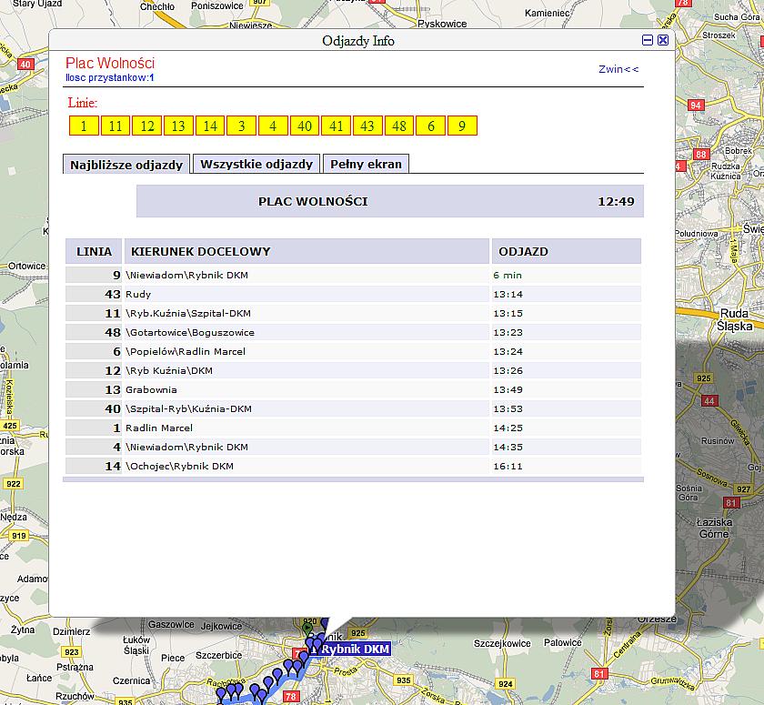Click the 16:11 departure time

click(508, 467)
